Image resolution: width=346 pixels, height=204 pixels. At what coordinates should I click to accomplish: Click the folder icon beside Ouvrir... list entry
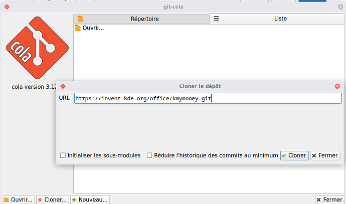click(77, 28)
